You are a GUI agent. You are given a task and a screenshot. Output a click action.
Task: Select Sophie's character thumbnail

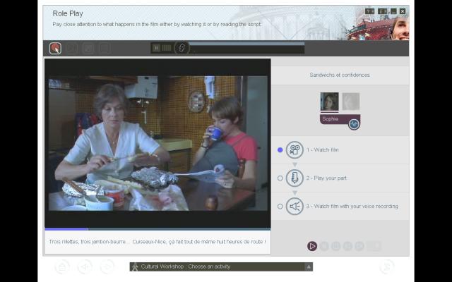point(329,102)
